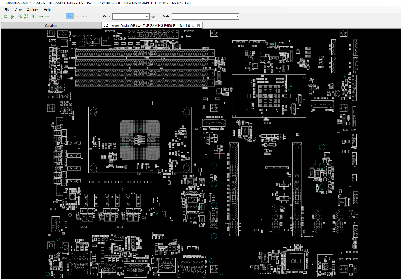The height and width of the screenshot is (279, 401).
Task: Open the Parts dropdown list
Action: coord(147,17)
